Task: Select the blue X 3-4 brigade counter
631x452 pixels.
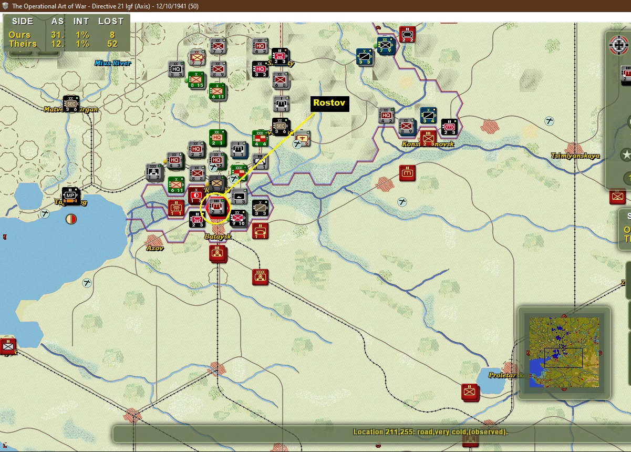Action: point(428,115)
